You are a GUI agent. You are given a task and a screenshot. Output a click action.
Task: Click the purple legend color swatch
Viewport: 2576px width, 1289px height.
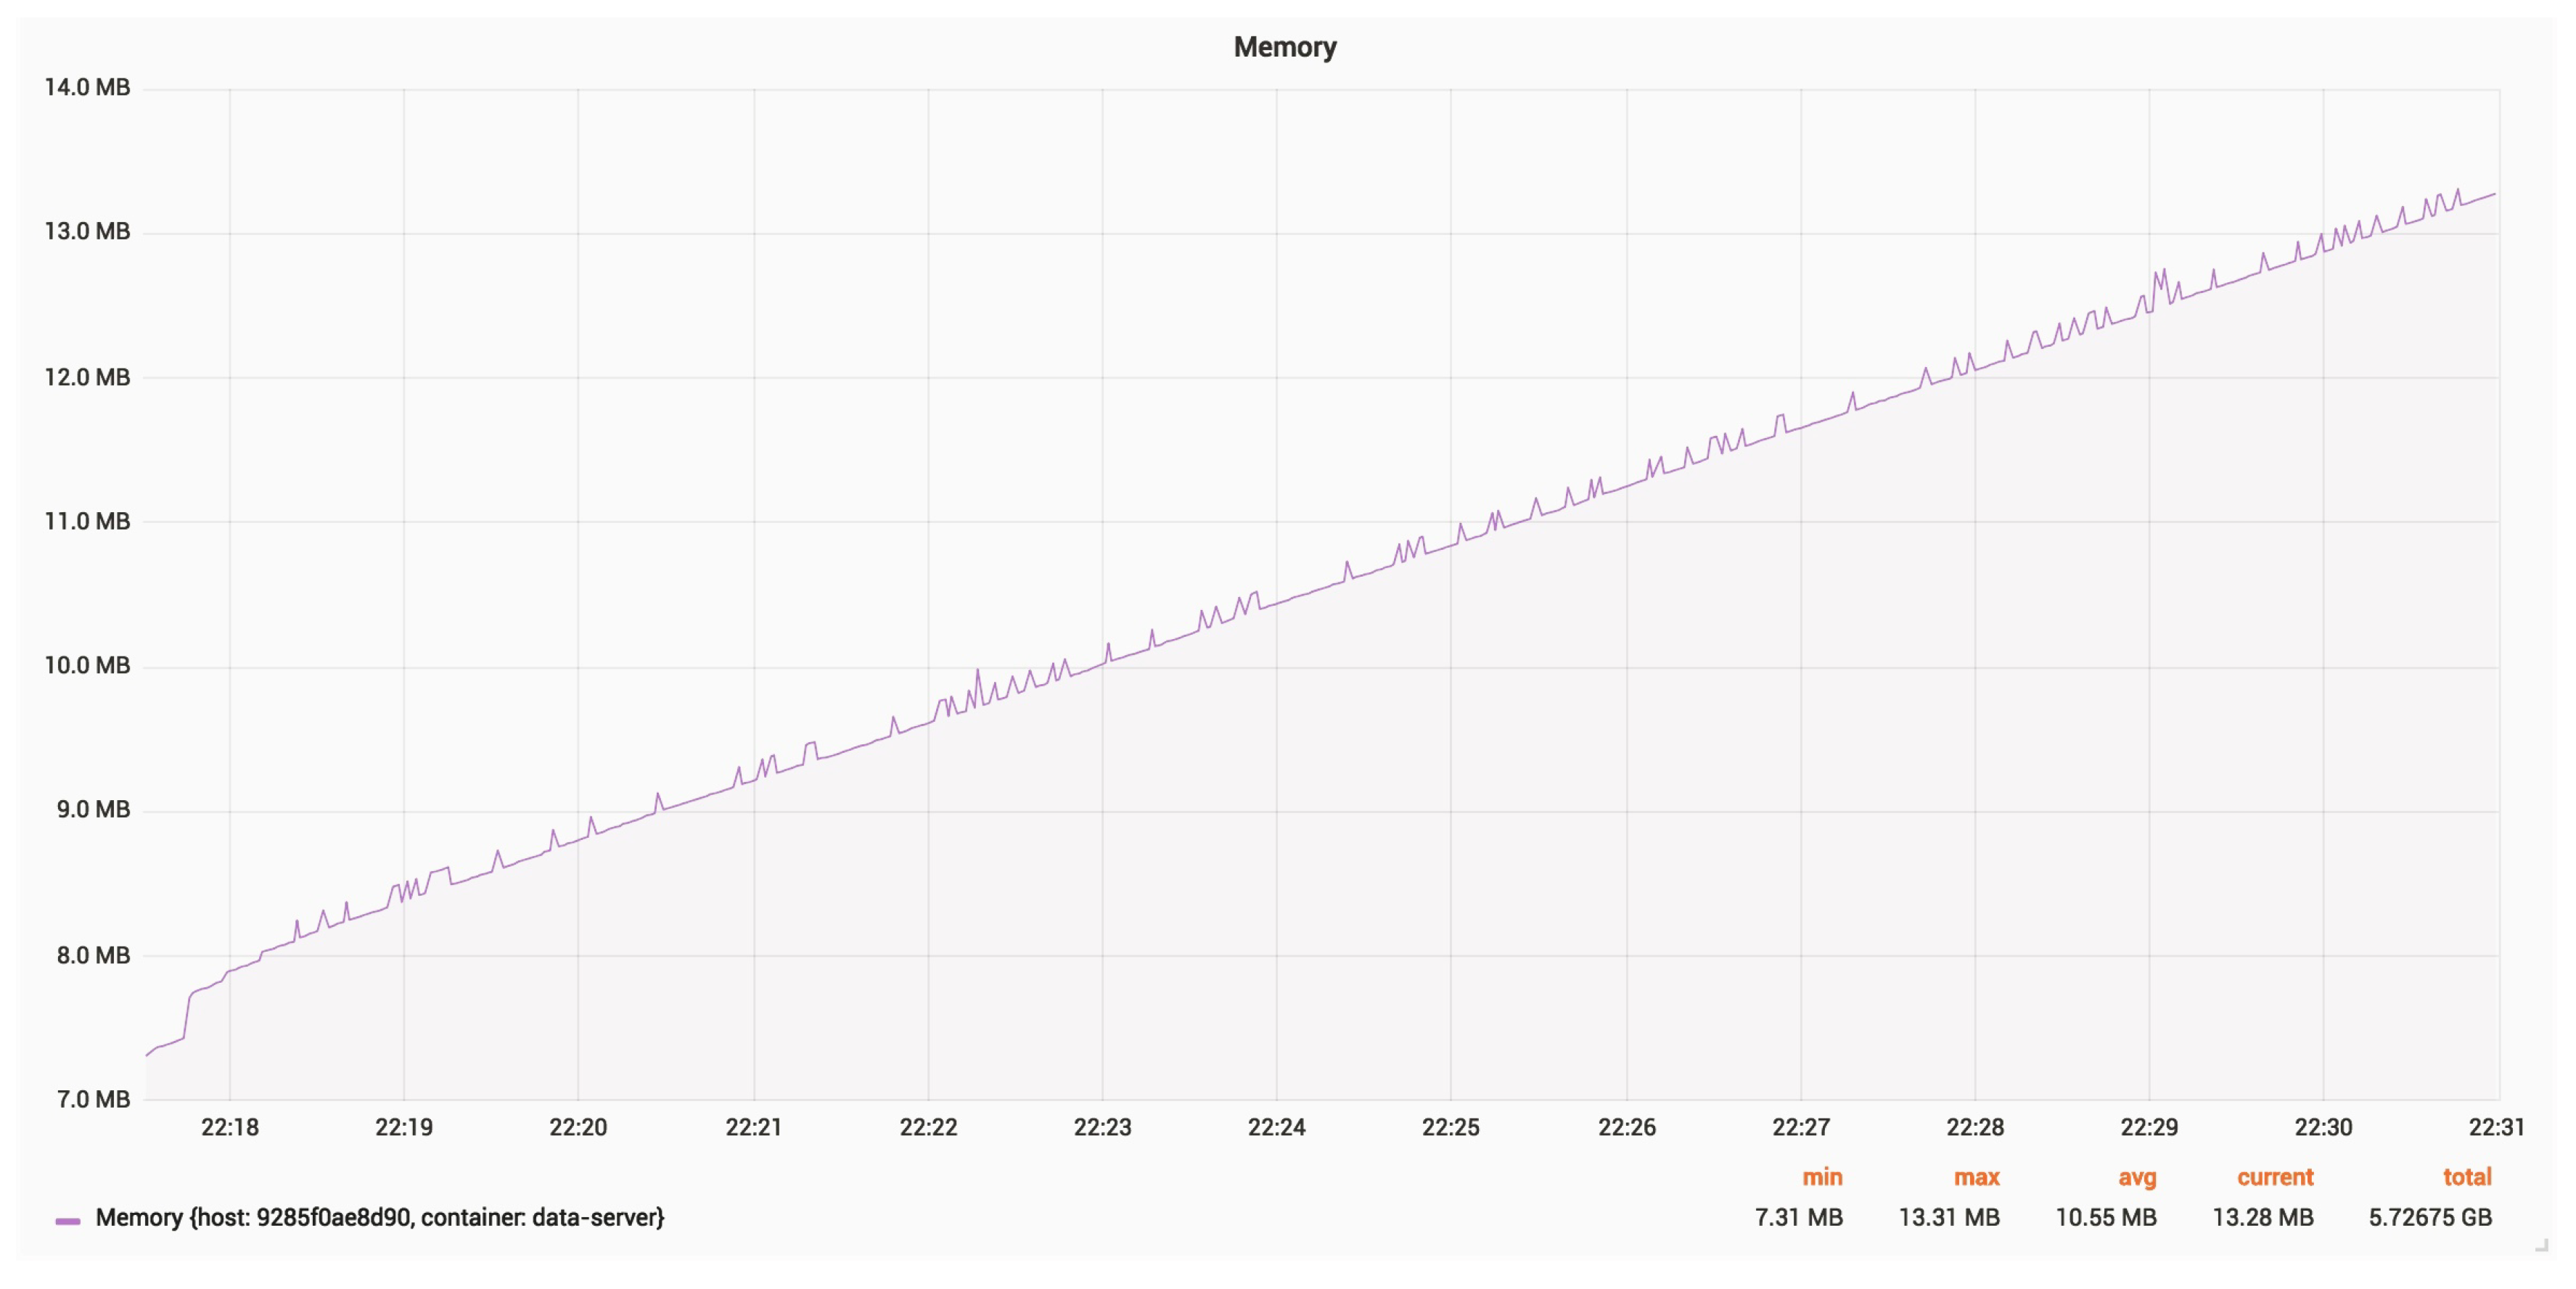68,1220
